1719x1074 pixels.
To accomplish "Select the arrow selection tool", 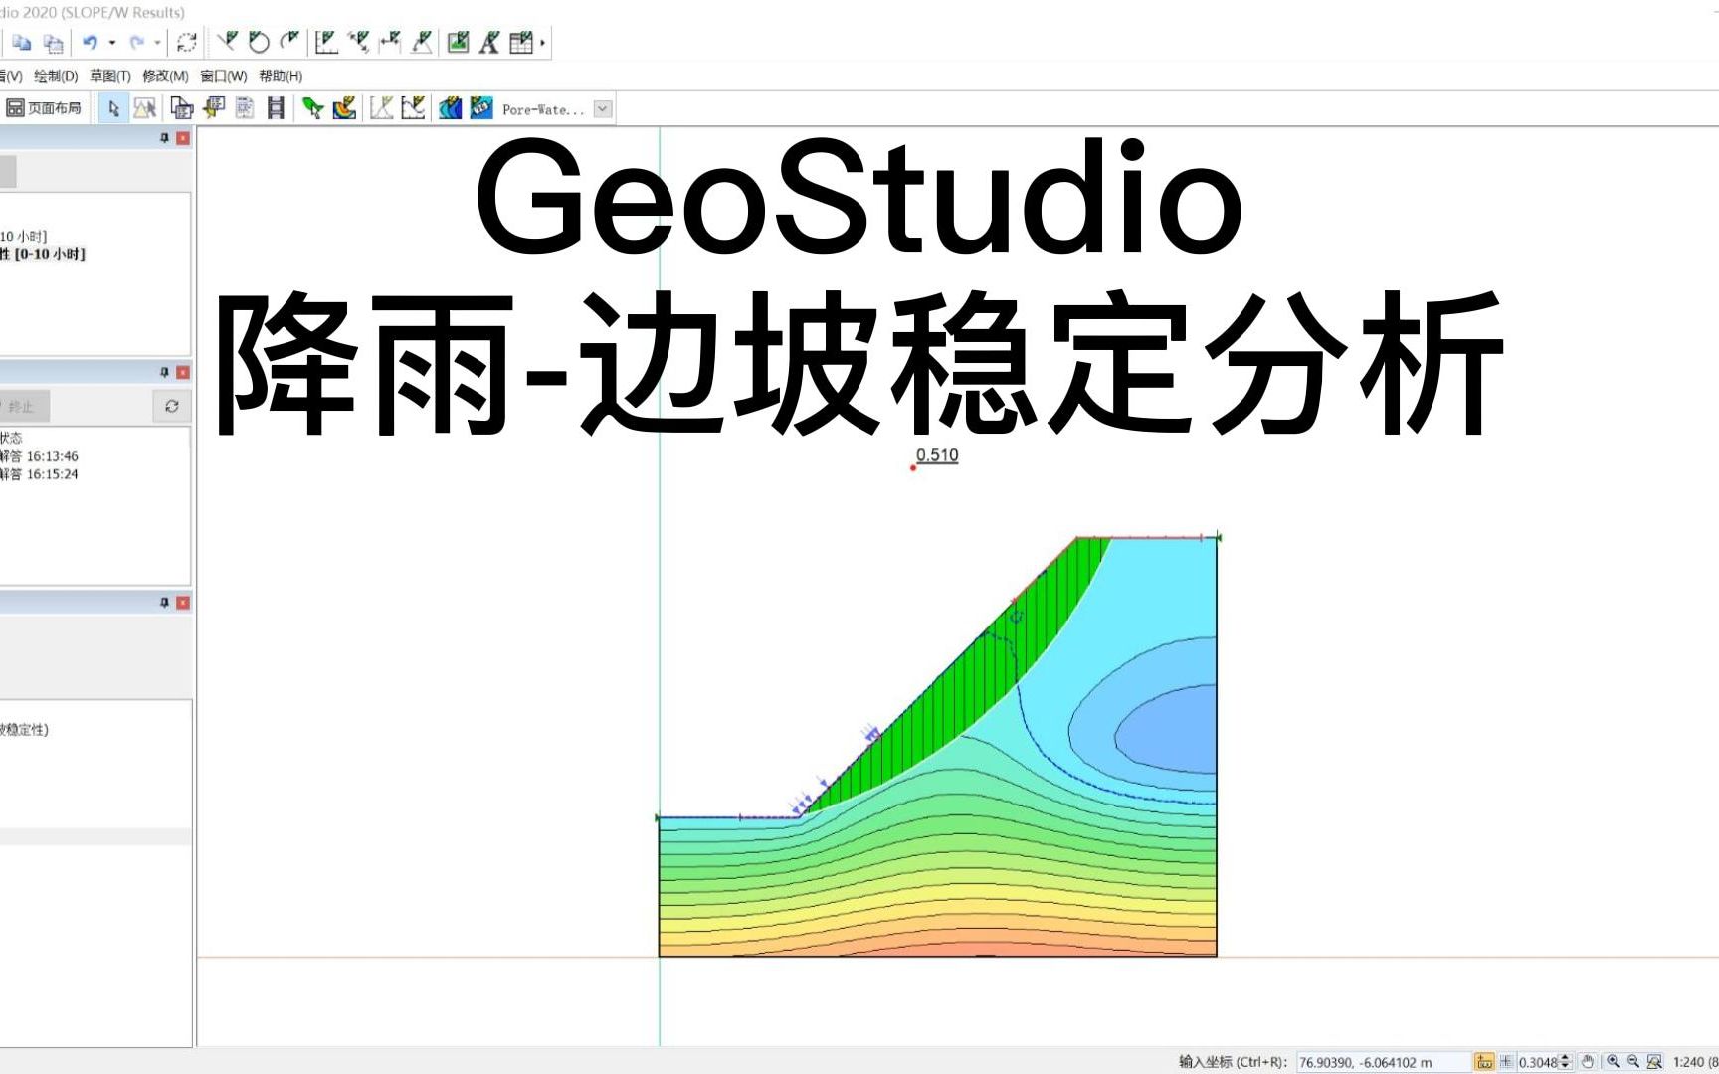I will coord(115,109).
